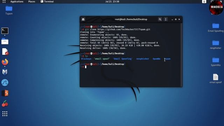This screenshot has height=126, width=224.
Task: Click 'blackeye' in the ls output
Action: [86, 59]
